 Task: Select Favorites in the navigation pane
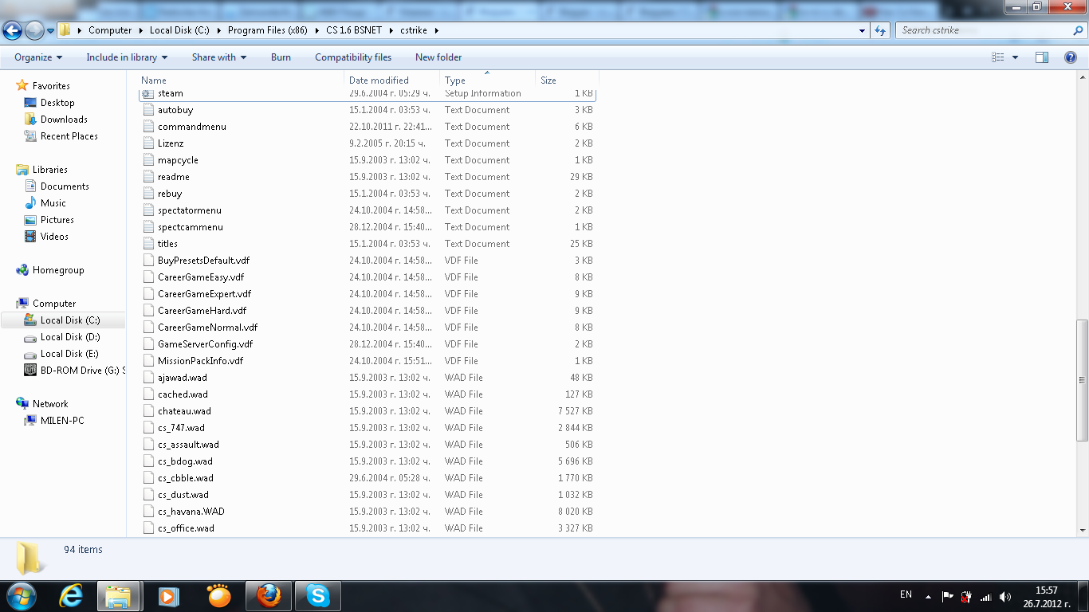[51, 86]
